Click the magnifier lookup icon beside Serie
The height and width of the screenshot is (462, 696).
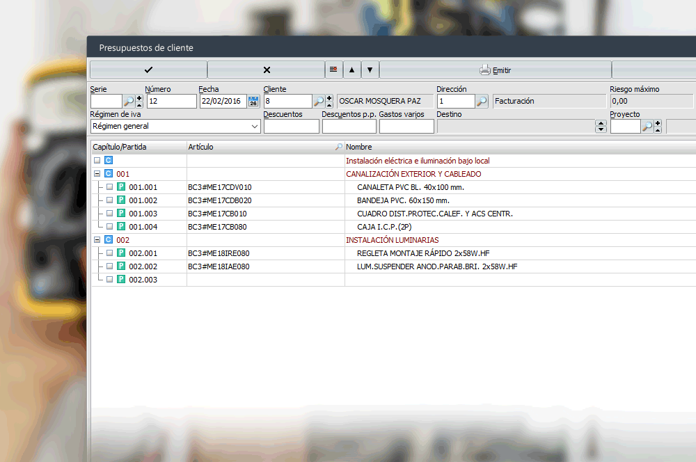click(129, 102)
